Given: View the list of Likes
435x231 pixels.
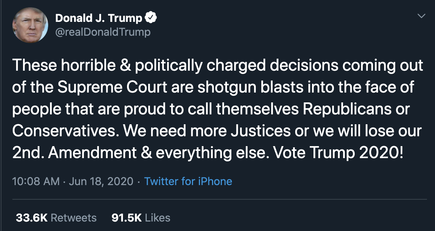Looking at the screenshot, I should click(x=158, y=218).
